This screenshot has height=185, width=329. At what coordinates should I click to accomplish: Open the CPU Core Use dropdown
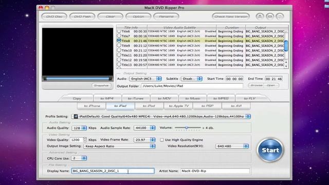coord(79,158)
